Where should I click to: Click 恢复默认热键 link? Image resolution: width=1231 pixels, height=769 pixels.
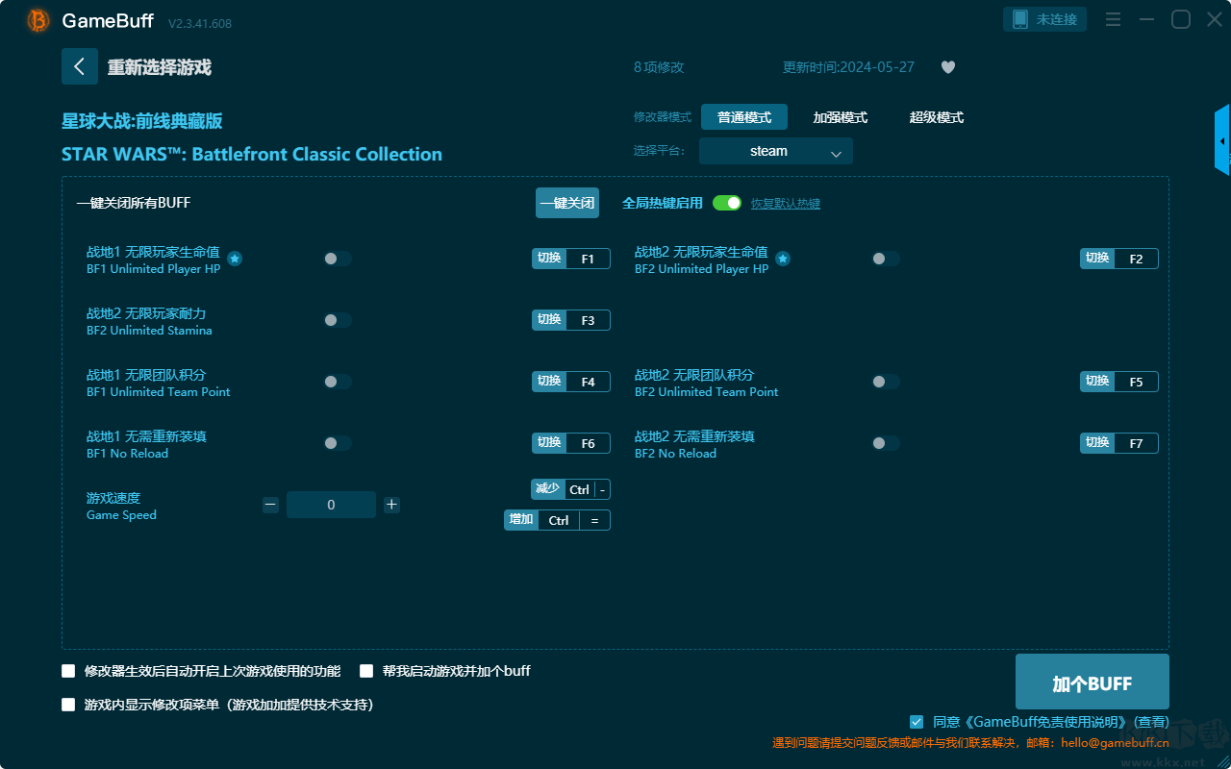point(786,204)
